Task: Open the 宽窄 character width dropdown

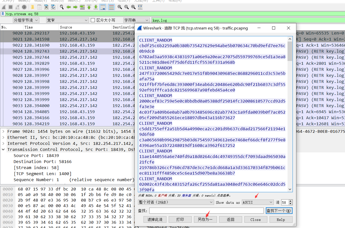Action: 67,20
